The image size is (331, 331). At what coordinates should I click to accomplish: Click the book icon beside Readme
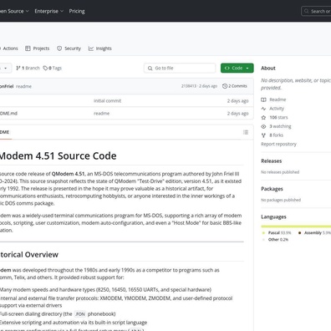point(263,99)
